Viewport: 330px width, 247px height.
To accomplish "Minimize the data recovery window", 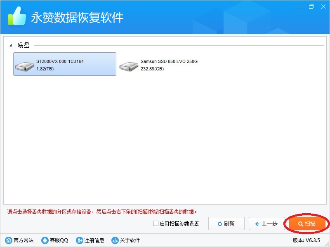I will tap(299, 7).
